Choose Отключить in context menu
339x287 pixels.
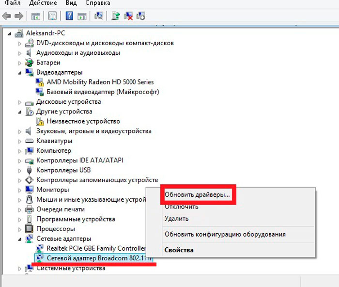click(x=182, y=207)
